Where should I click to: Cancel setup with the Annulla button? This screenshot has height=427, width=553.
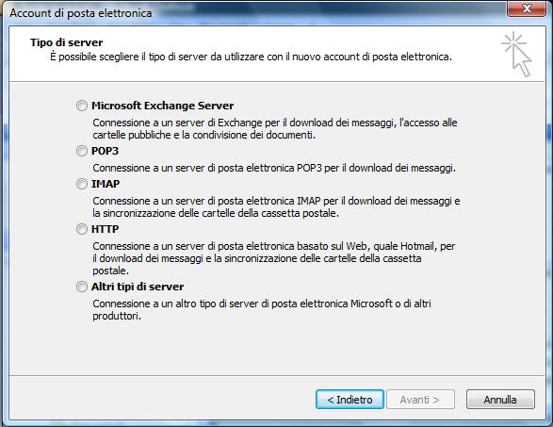tap(500, 400)
